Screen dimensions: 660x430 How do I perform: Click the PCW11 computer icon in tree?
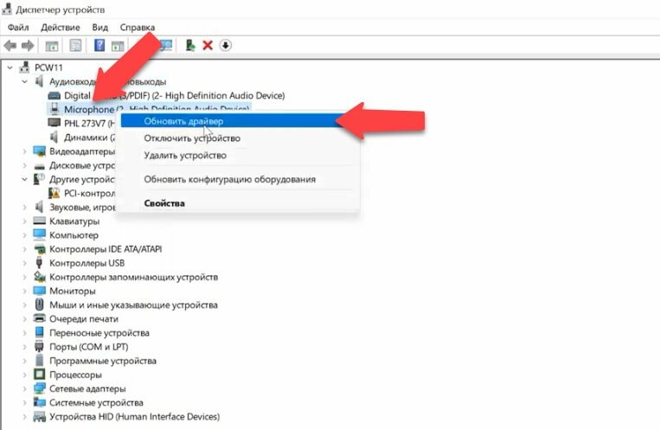pos(25,67)
